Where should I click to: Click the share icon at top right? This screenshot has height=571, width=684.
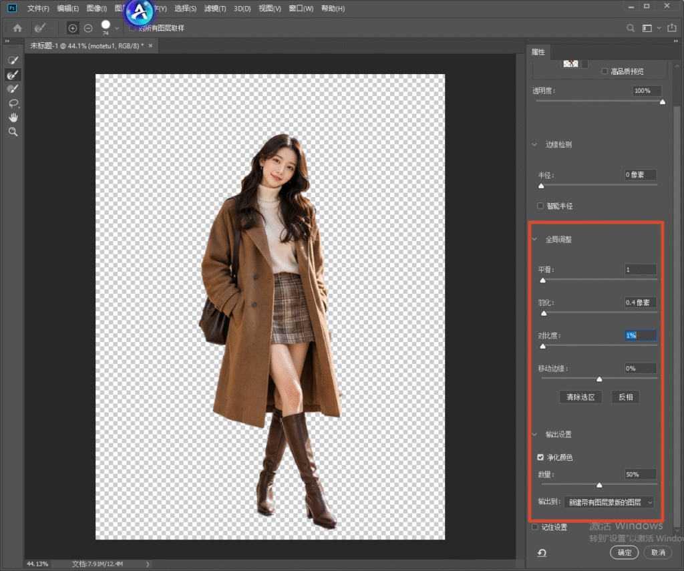pos(672,28)
